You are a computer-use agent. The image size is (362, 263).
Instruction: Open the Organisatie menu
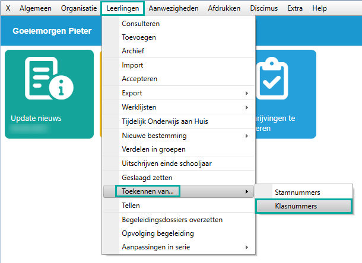[x=78, y=9]
